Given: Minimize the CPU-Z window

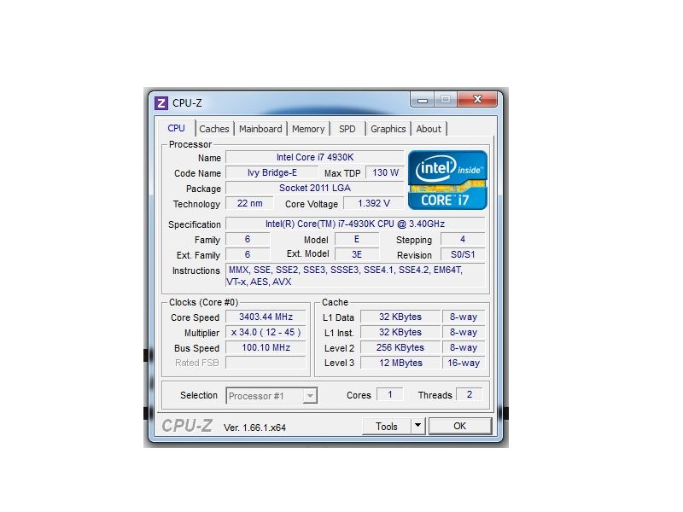Looking at the screenshot, I should point(422,100).
